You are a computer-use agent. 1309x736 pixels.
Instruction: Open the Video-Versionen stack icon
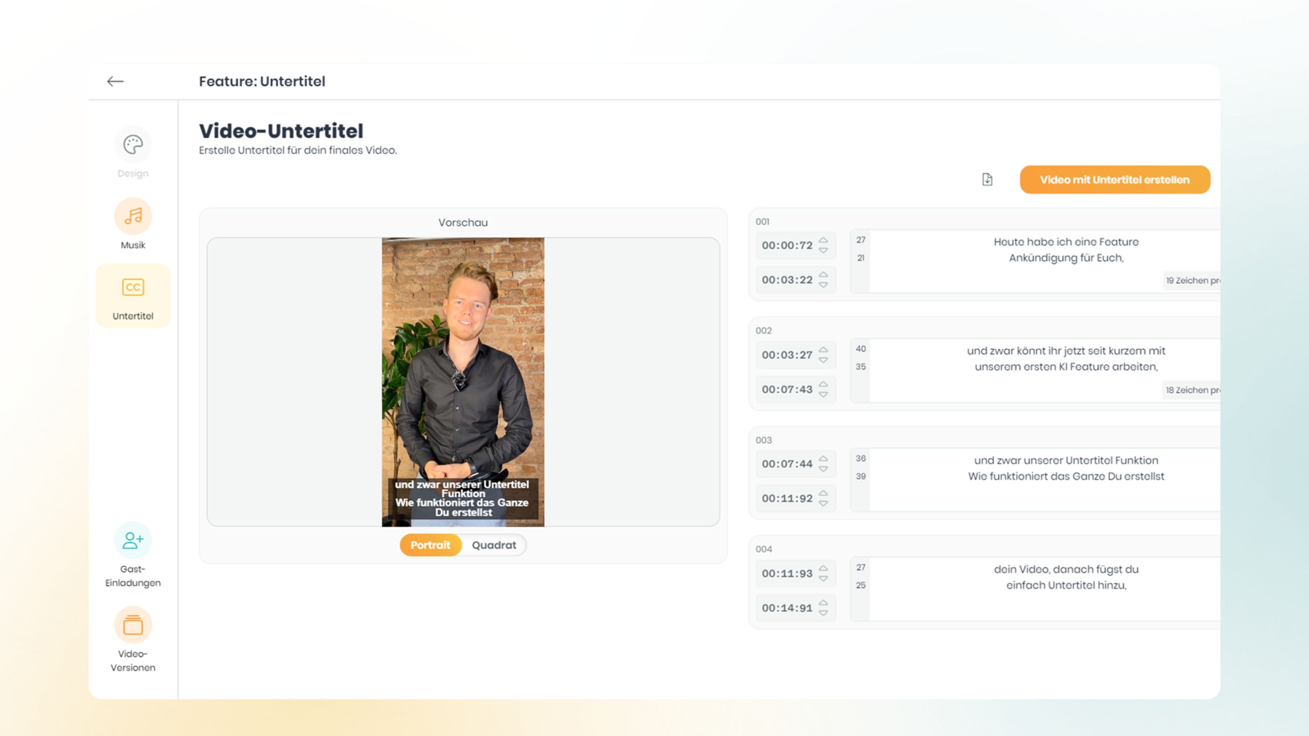[x=133, y=625]
